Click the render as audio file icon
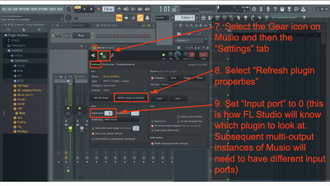The image size is (330, 186). 289,9
